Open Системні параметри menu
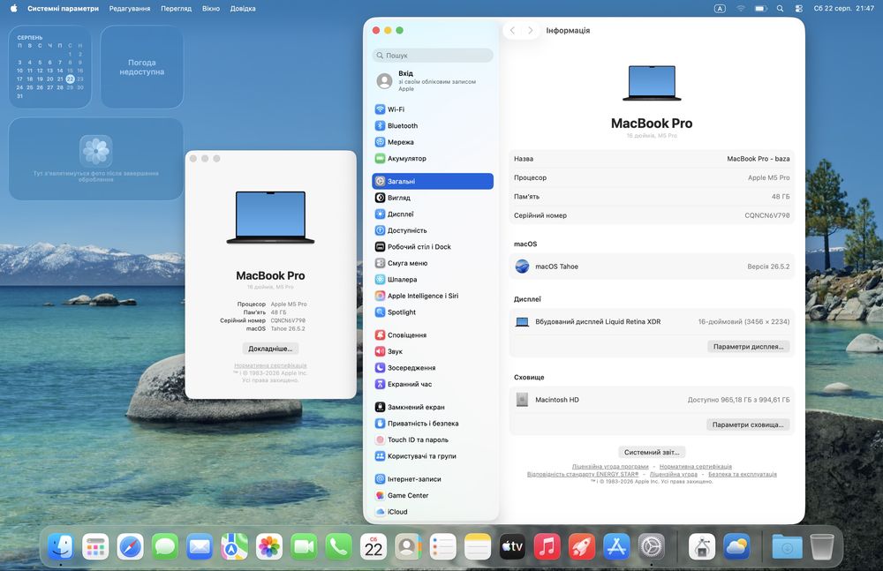Screen dimensions: 883x571 click(63, 9)
